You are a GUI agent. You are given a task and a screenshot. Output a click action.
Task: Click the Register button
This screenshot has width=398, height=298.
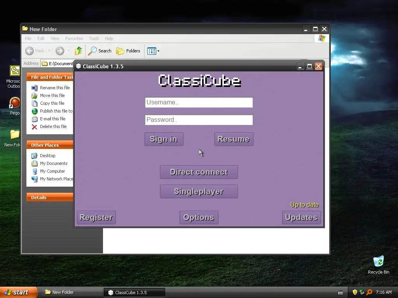[x=96, y=217]
